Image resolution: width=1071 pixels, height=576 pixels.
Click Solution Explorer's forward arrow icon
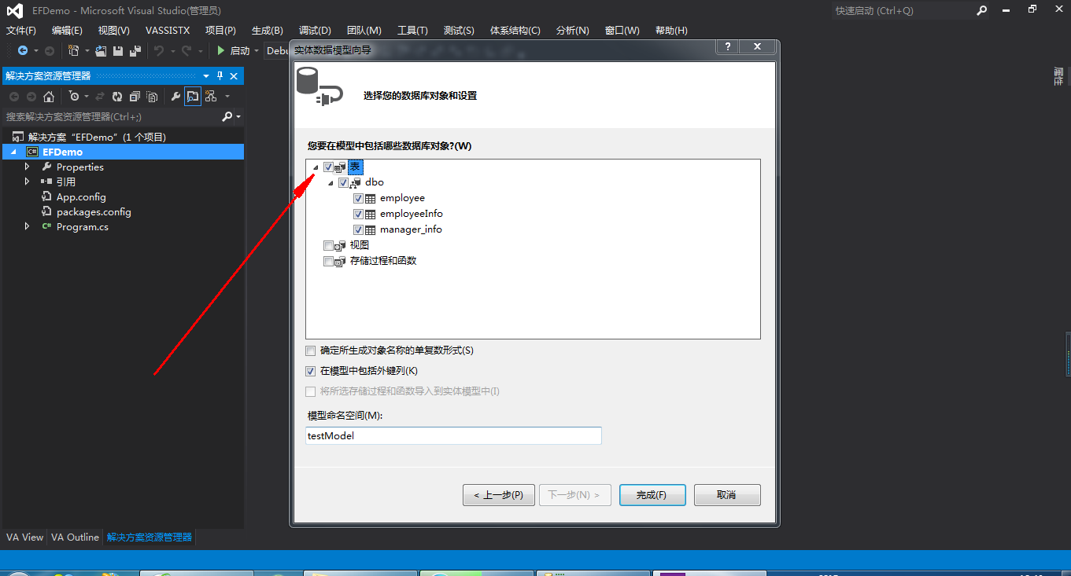click(x=31, y=97)
